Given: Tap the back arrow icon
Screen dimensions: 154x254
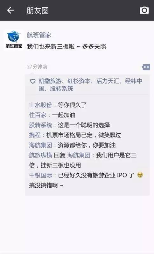Looking at the screenshot, I should click(10, 10).
